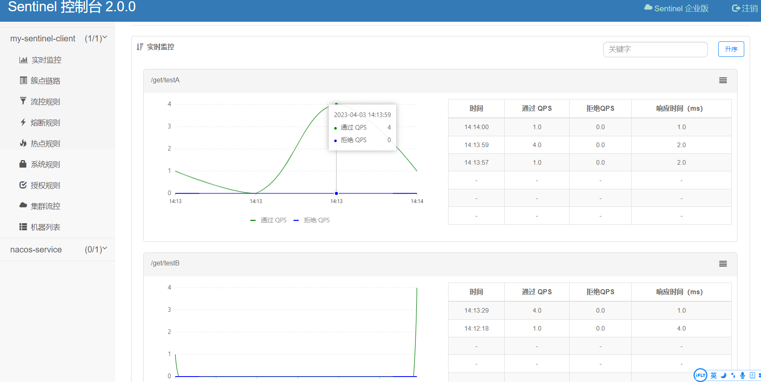This screenshot has width=761, height=382.
Task: Click the filter icon beside 流控规则
Action: 23,101
